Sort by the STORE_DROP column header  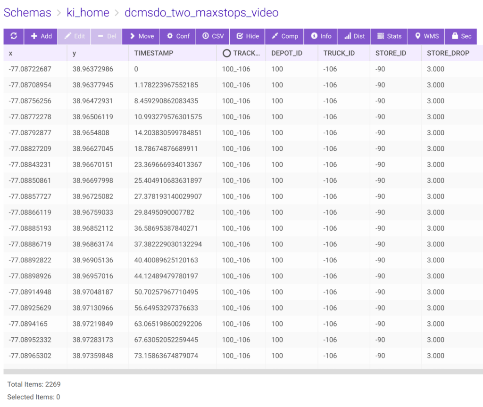[x=448, y=53]
